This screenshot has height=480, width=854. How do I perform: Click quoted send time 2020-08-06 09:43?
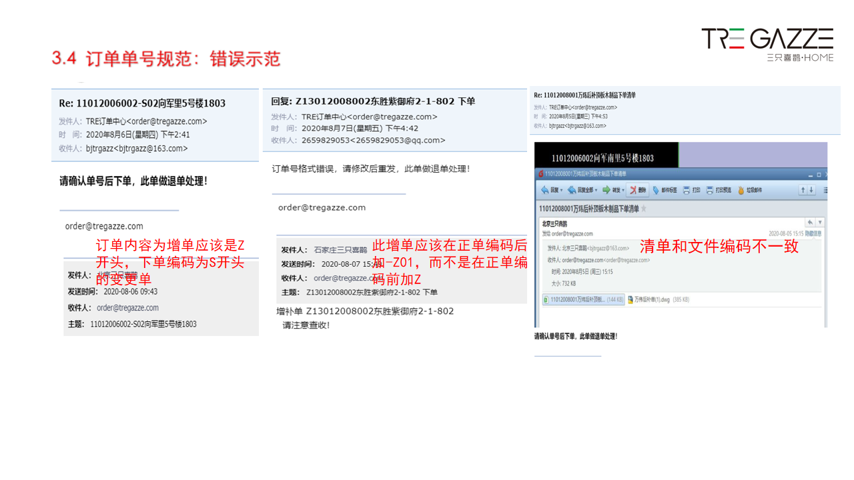click(x=130, y=291)
